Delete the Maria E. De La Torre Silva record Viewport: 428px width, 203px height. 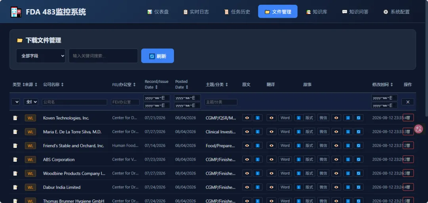pos(408,132)
